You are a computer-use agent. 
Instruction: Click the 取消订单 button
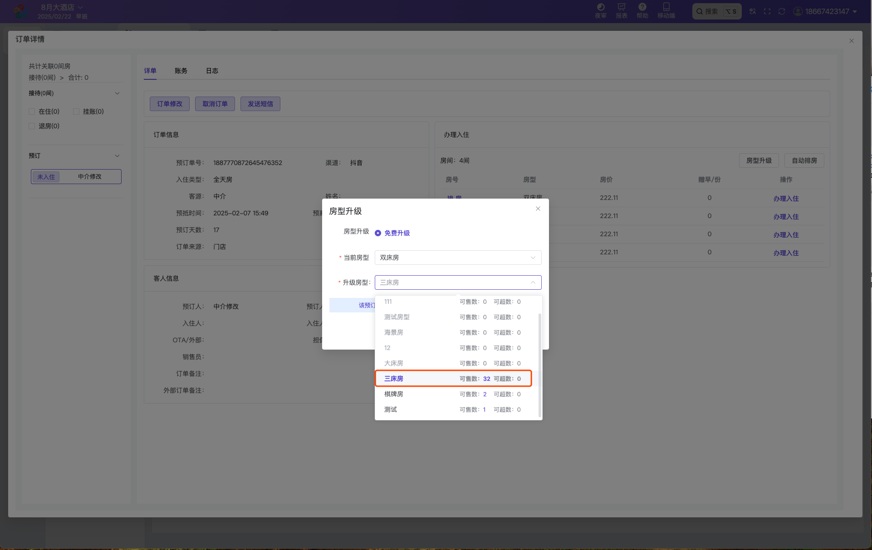[215, 104]
